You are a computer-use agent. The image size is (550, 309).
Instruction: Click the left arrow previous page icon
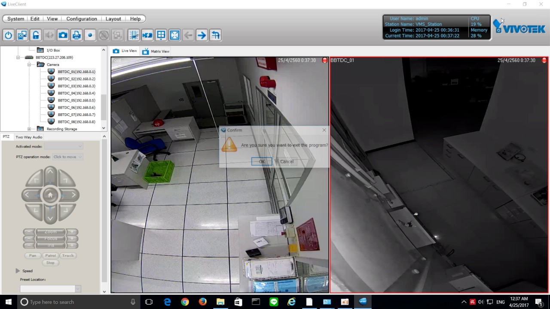(x=188, y=35)
